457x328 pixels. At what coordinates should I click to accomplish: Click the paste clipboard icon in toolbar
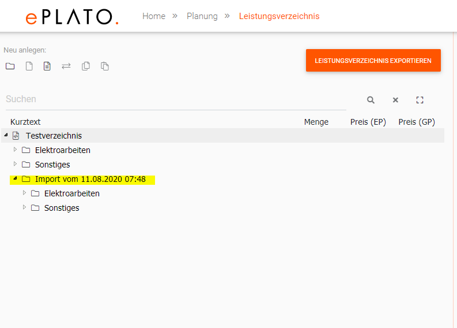105,66
